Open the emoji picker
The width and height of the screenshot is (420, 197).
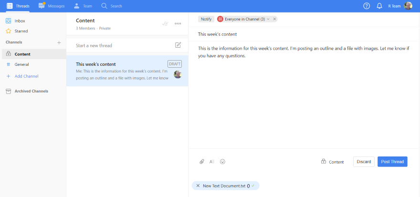pyautogui.click(x=222, y=162)
